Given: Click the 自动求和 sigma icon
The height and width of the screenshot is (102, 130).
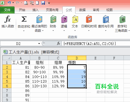Looking at the screenshot, I should tap(24, 19).
